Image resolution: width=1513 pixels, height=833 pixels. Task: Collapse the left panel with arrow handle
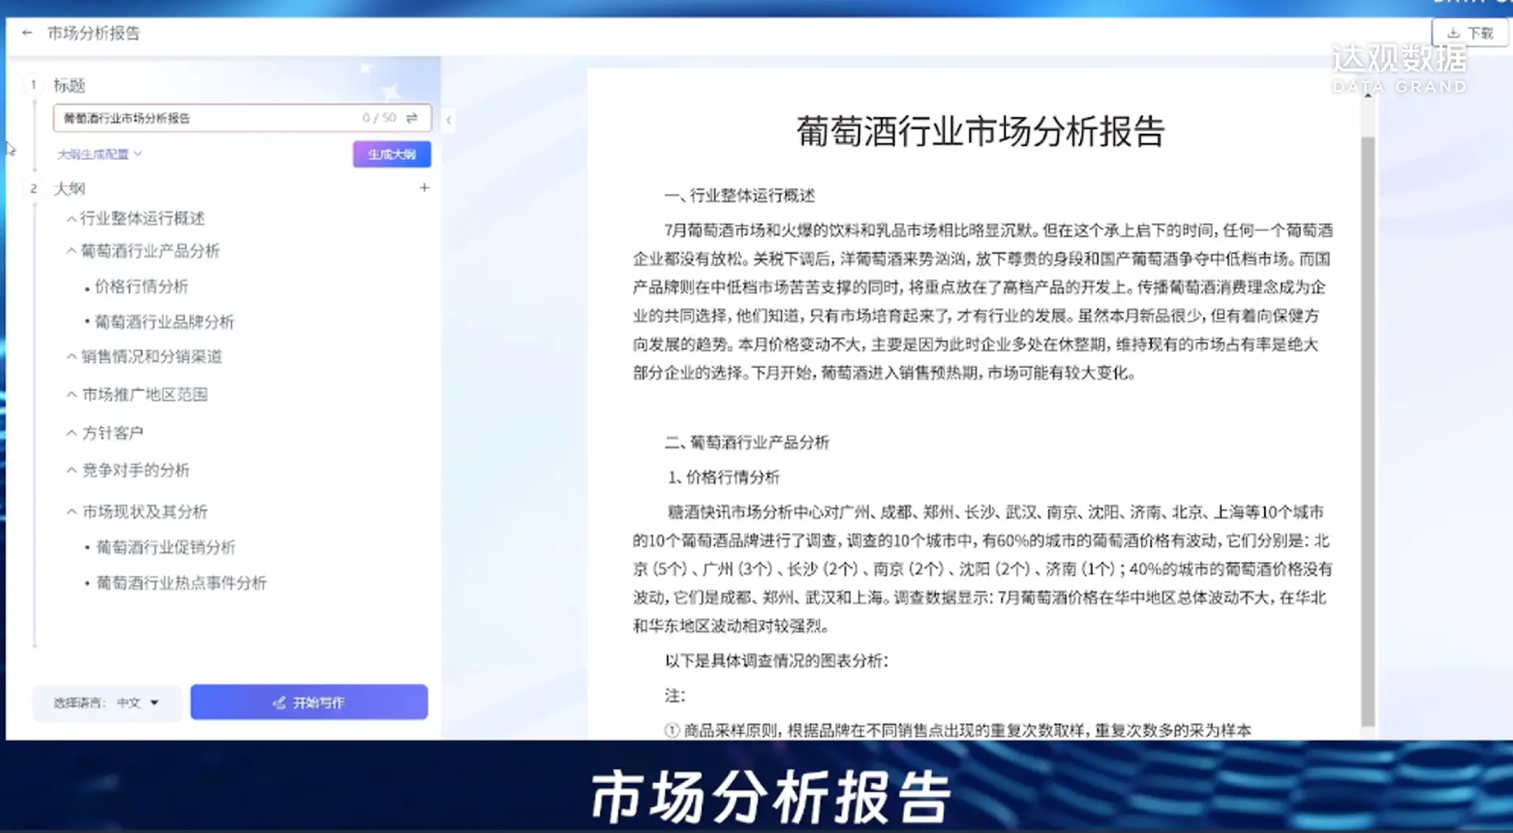coord(448,121)
